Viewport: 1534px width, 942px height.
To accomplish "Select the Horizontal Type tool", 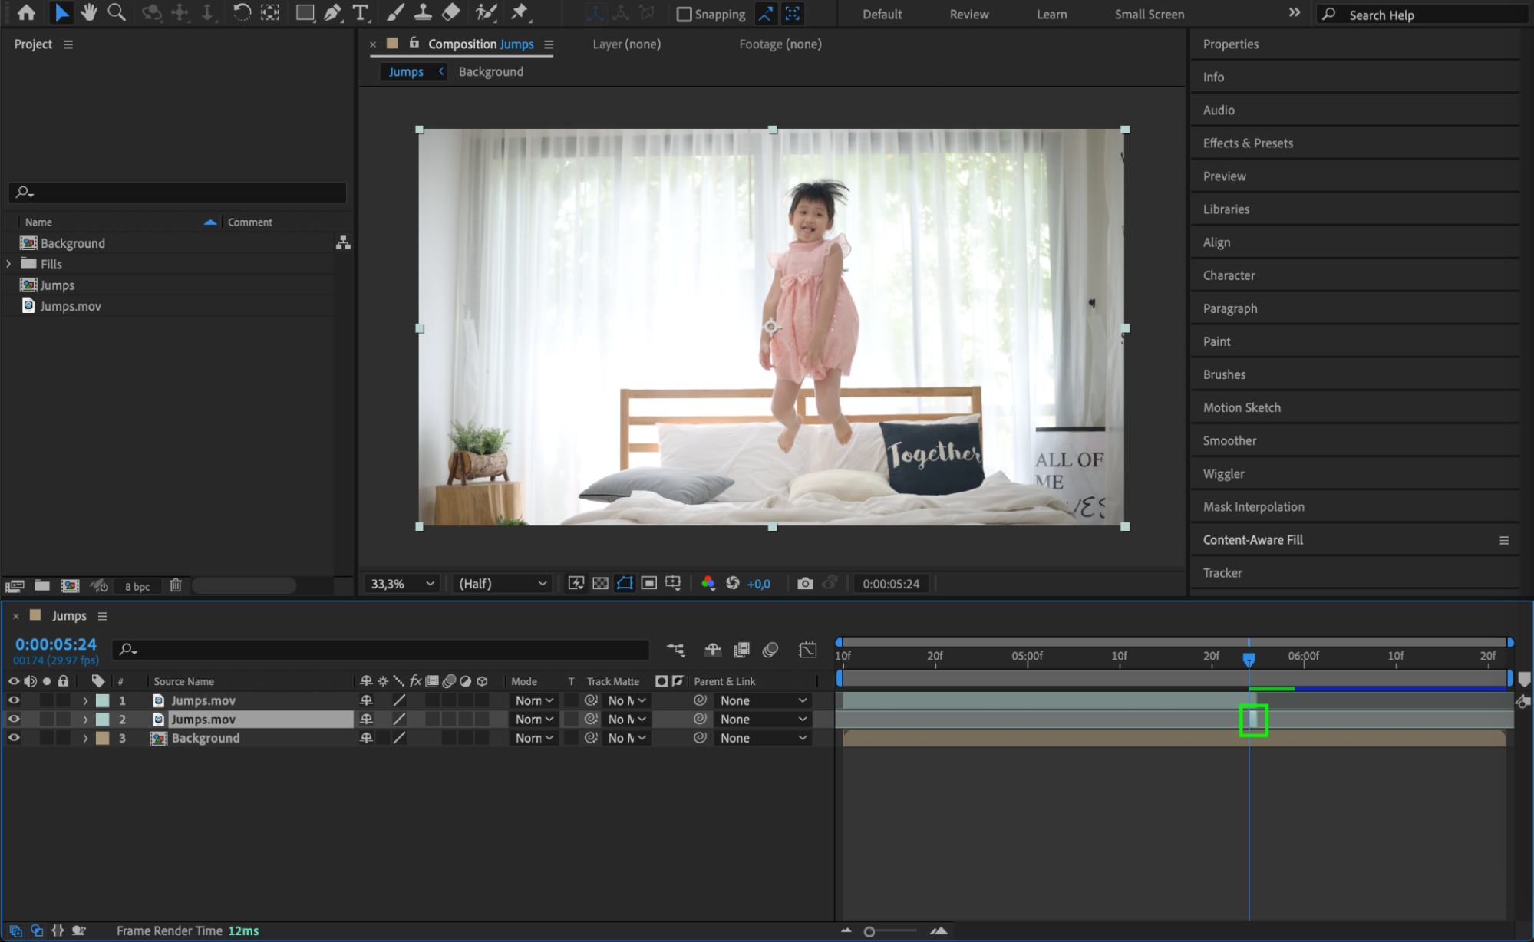I will 360,12.
